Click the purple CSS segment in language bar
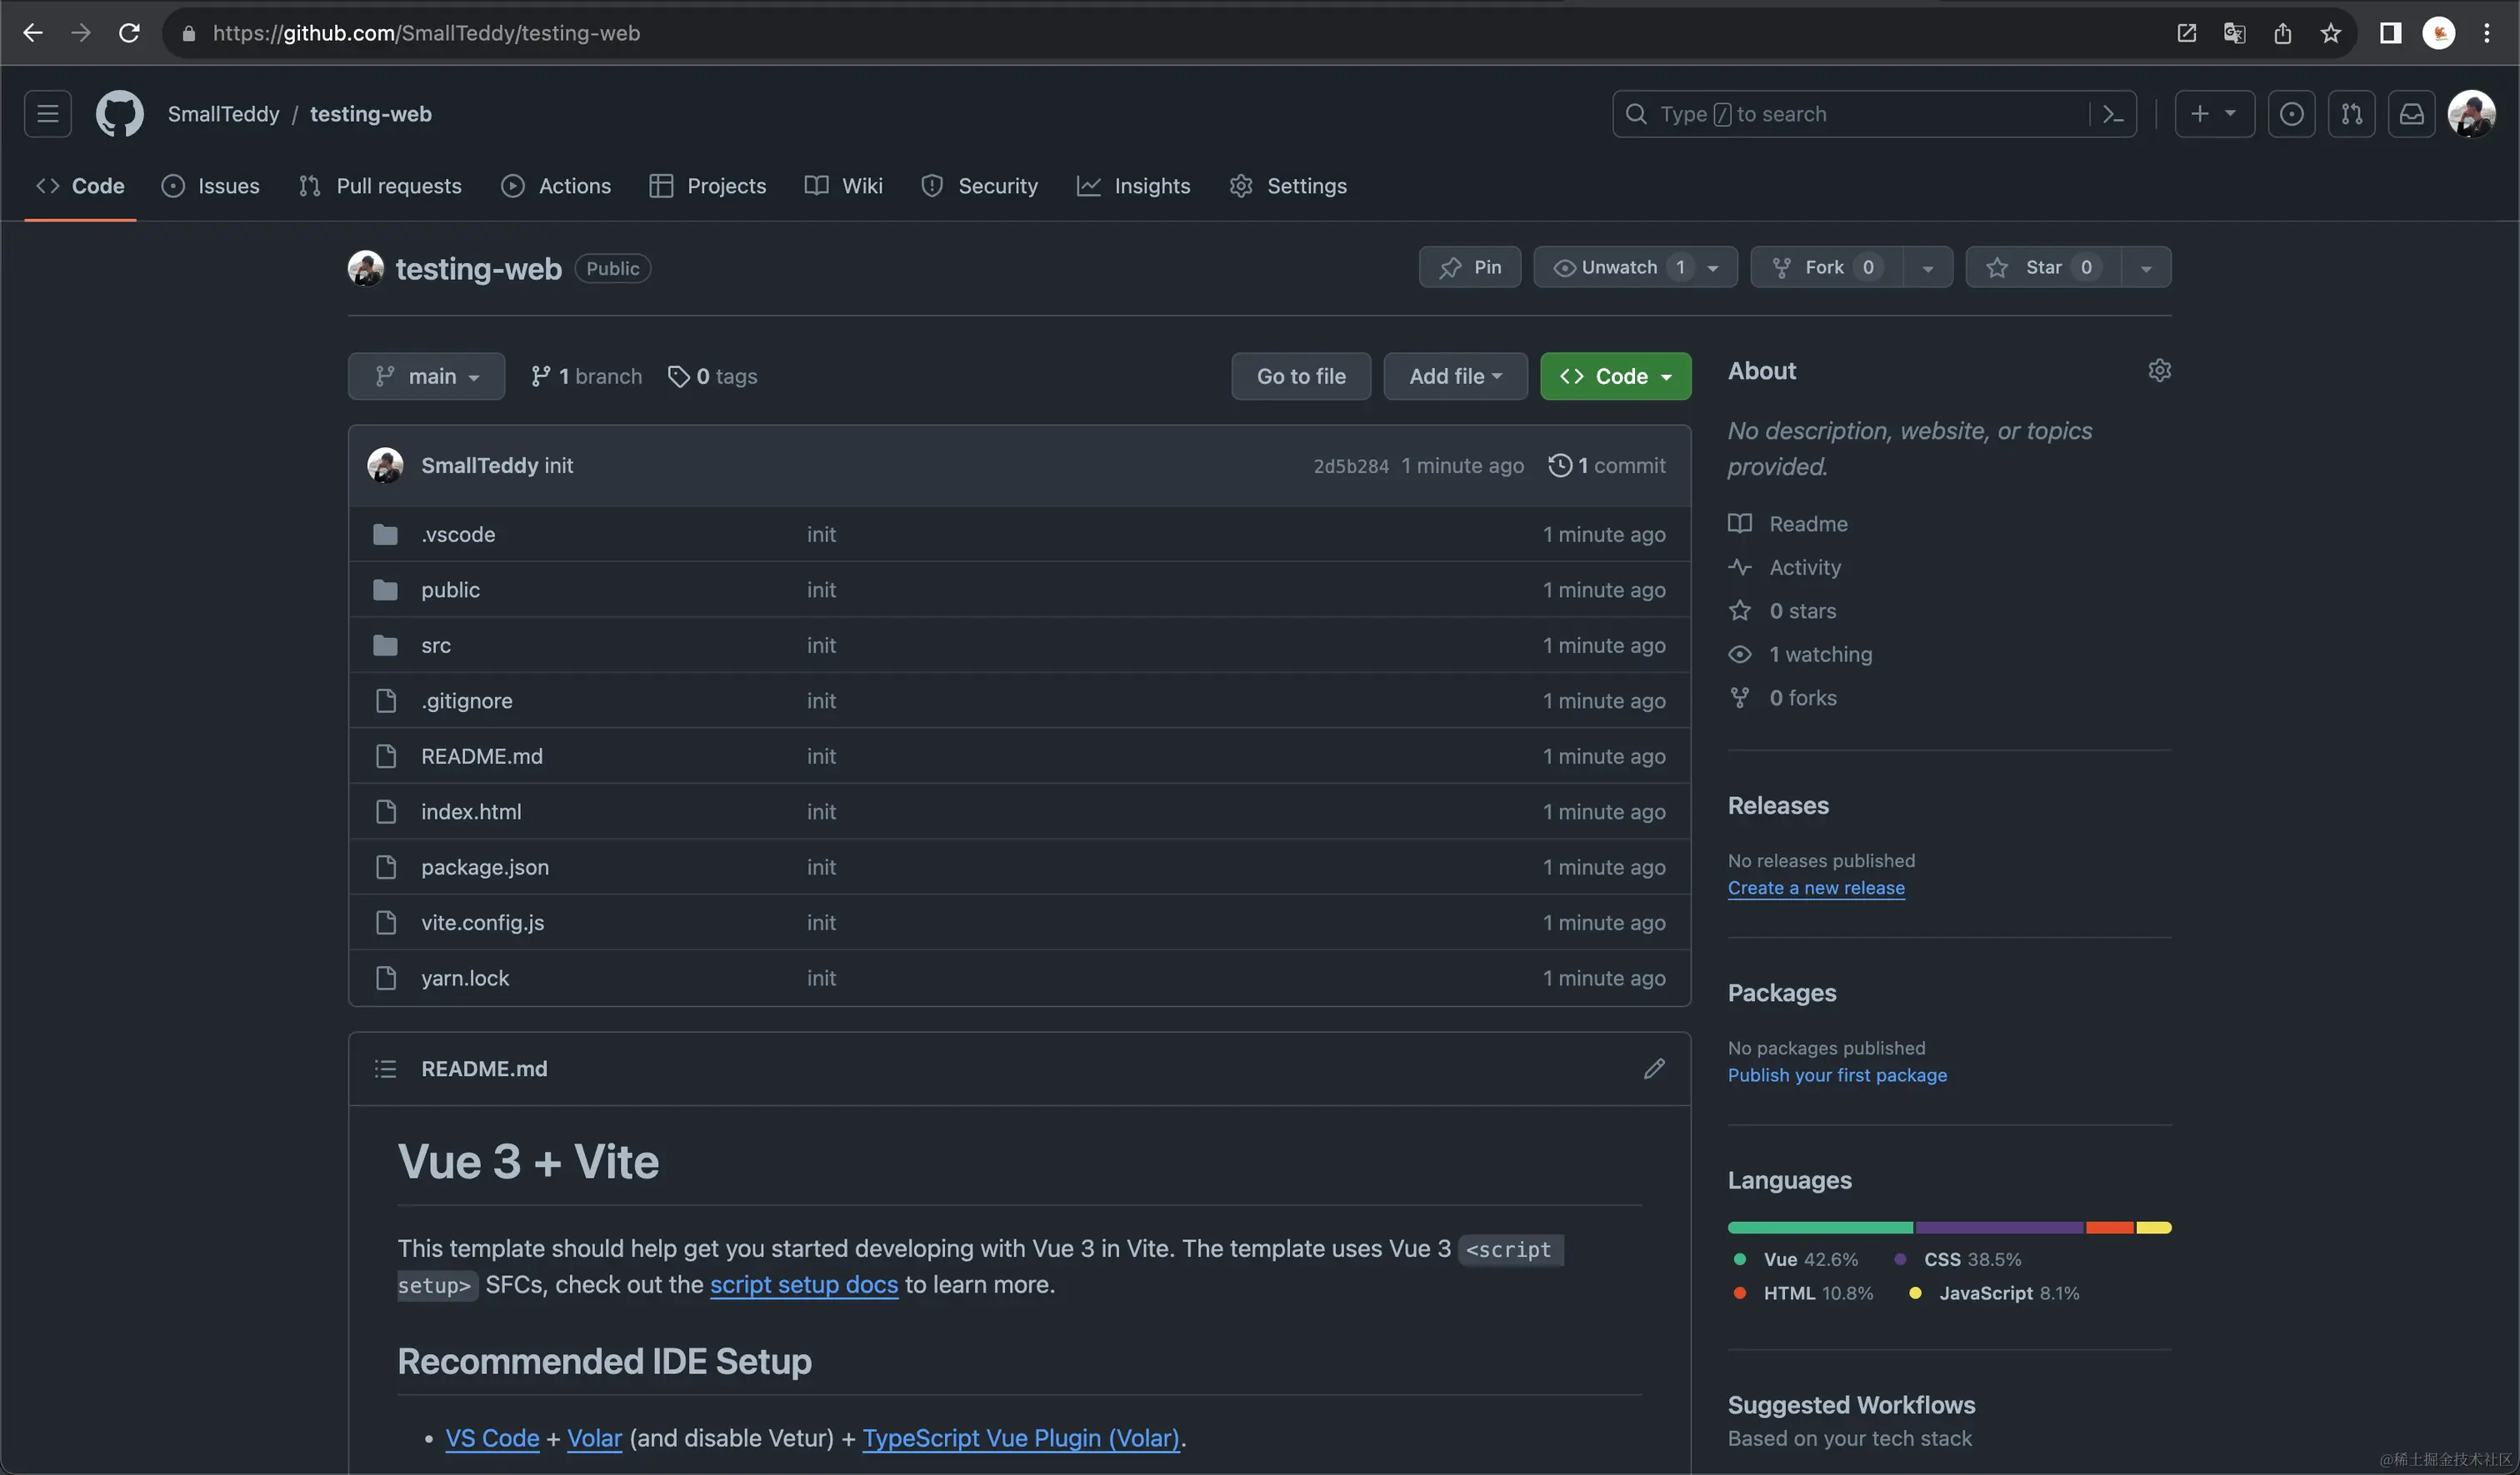 [1998, 1227]
